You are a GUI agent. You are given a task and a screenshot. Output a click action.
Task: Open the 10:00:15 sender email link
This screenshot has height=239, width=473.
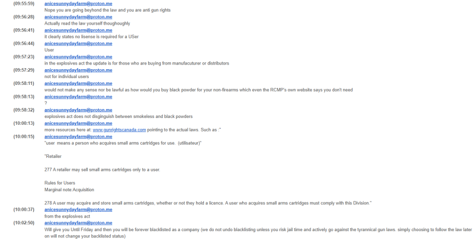(78, 136)
